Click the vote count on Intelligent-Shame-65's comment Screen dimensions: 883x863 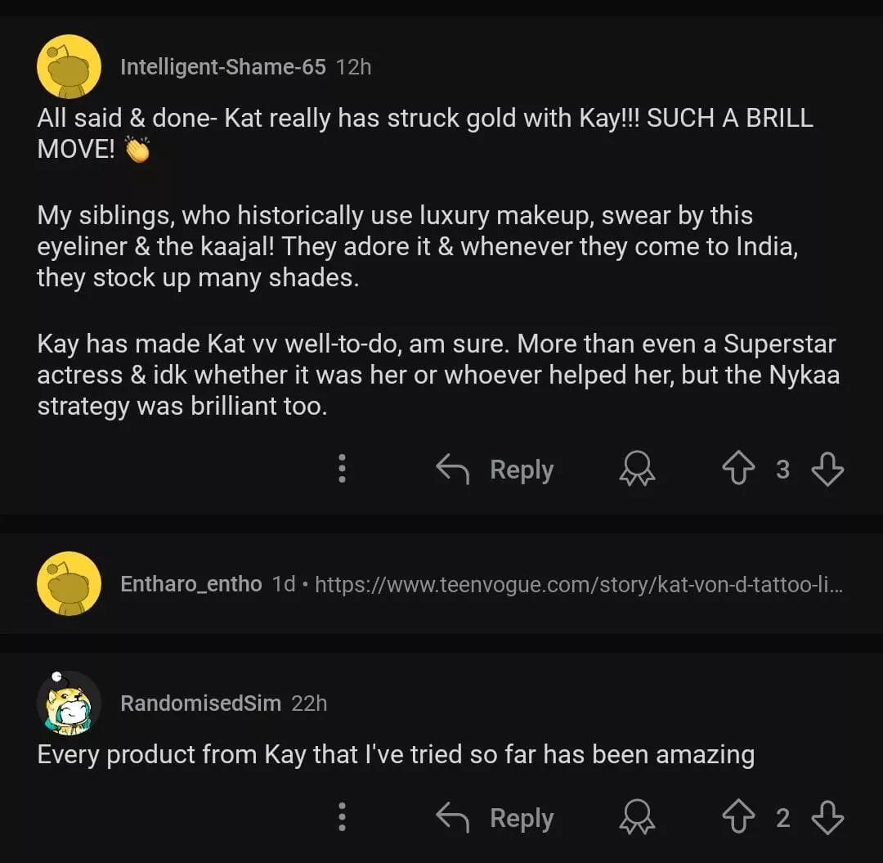point(782,470)
